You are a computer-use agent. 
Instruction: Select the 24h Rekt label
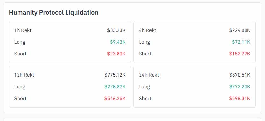pyautogui.click(x=149, y=75)
